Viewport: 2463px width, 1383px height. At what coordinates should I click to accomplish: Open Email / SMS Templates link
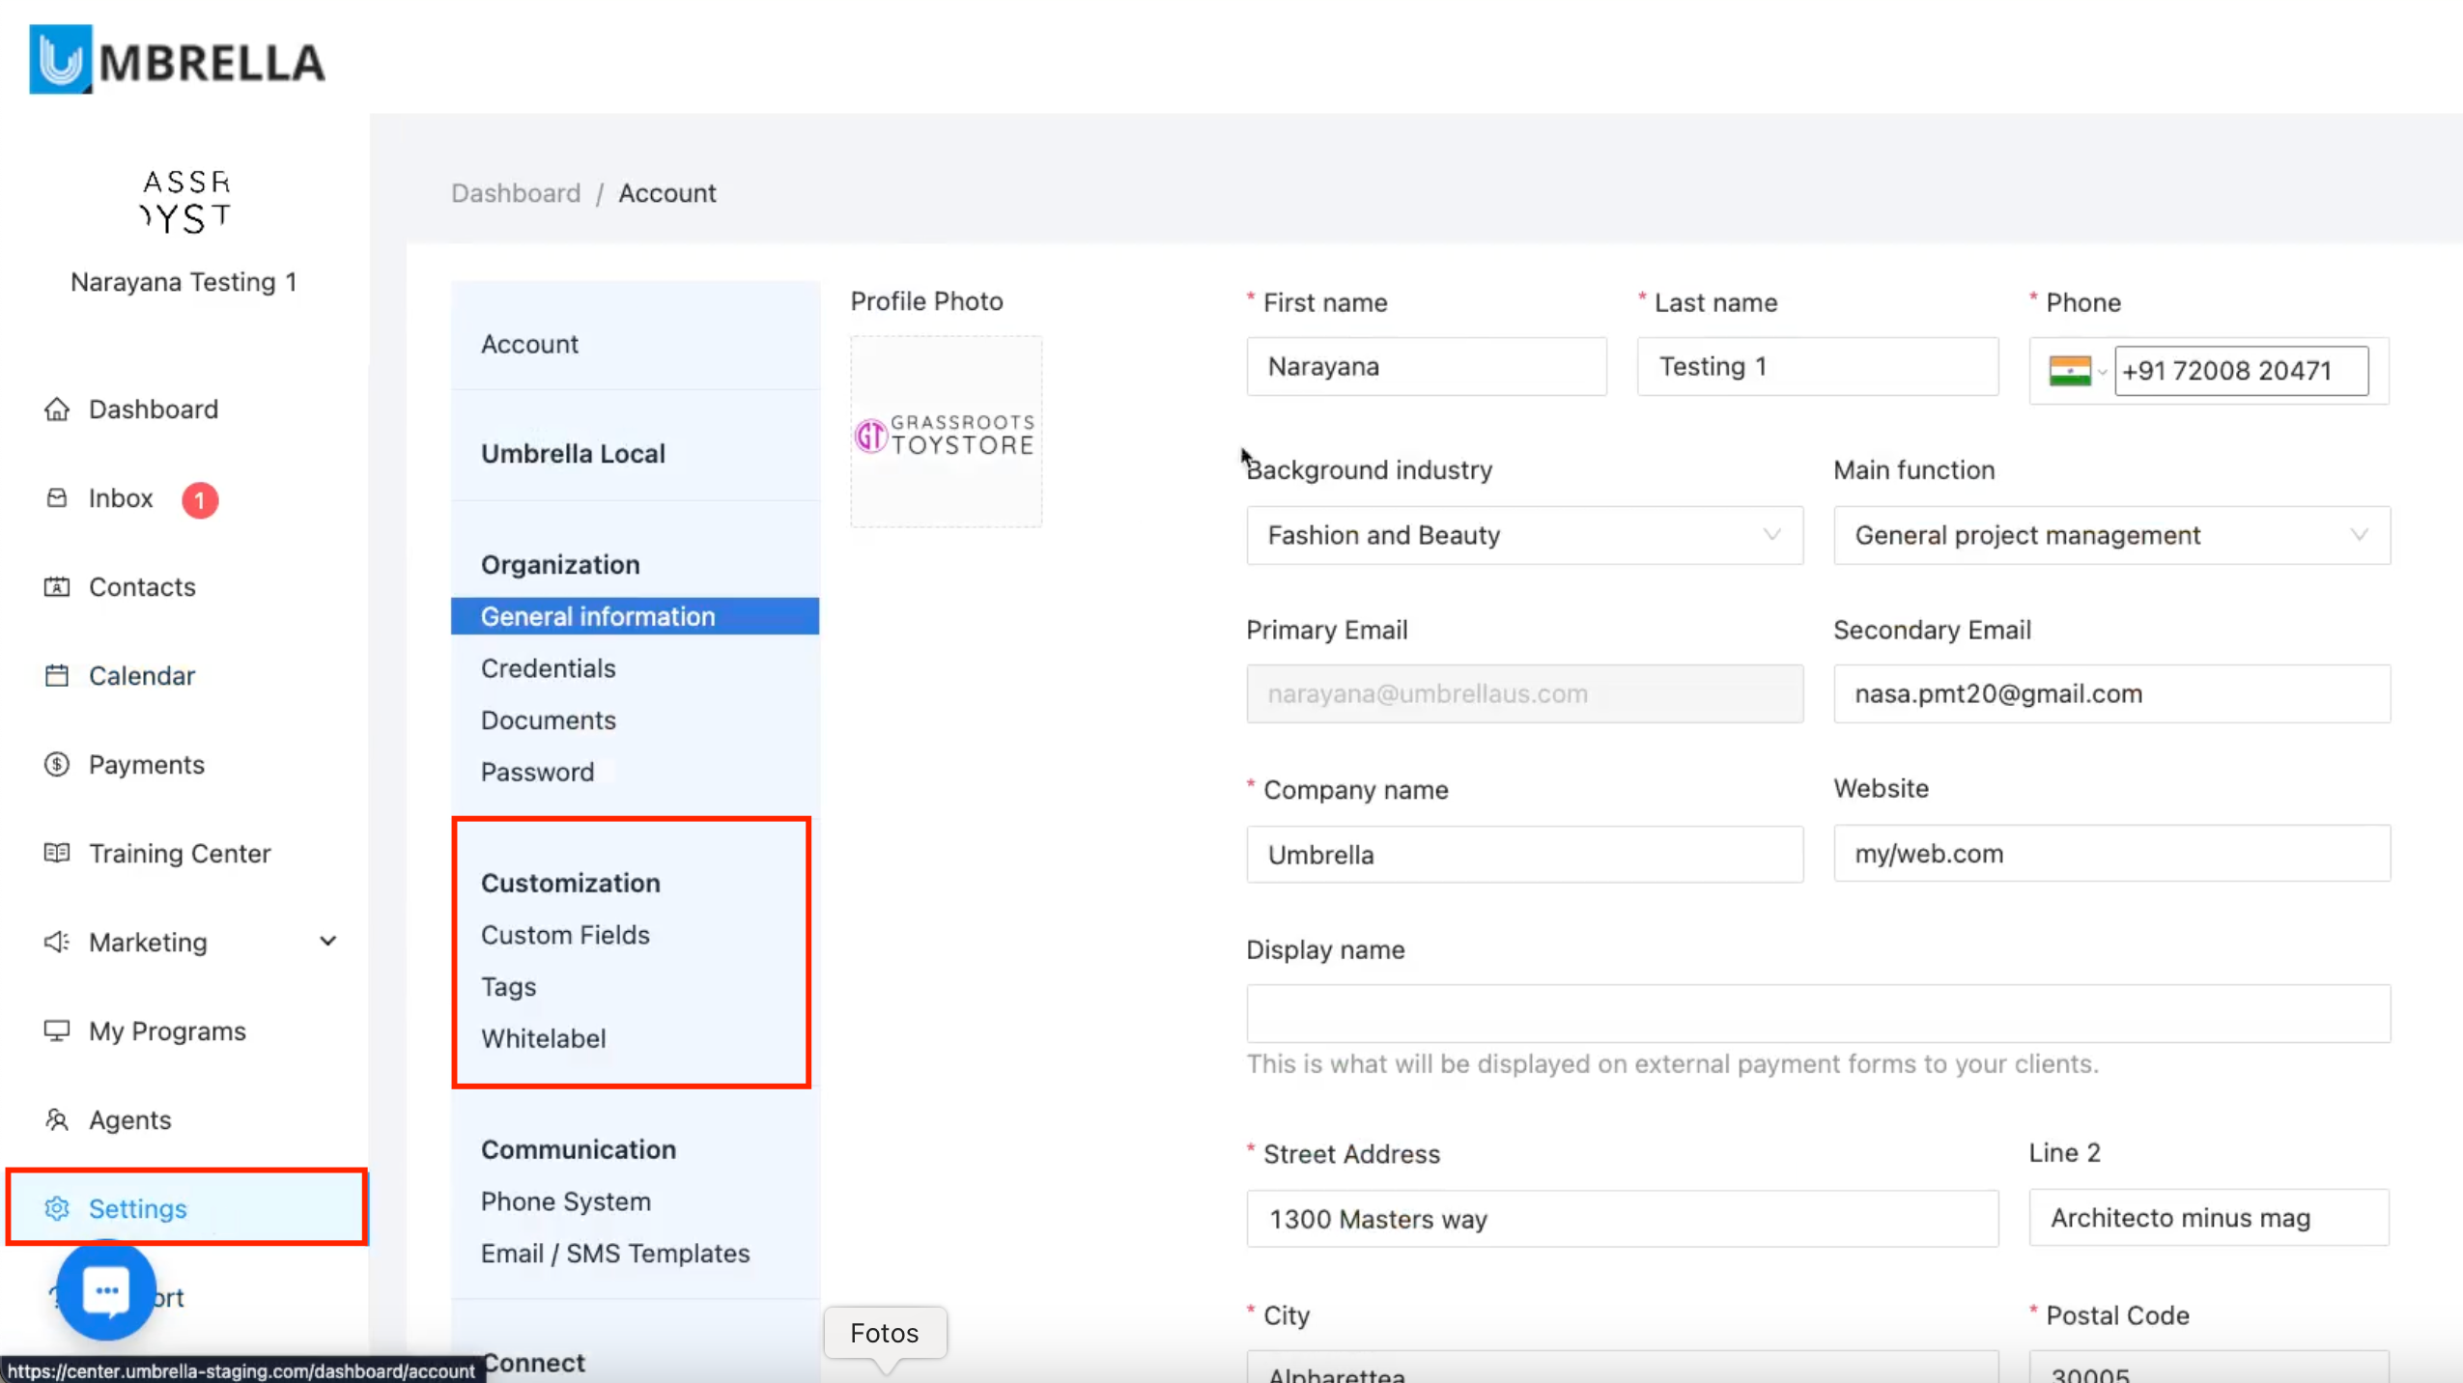pyautogui.click(x=614, y=1254)
